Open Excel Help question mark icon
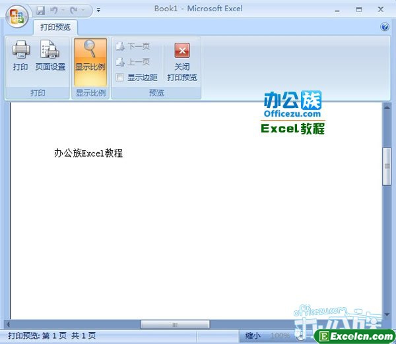Screen dimensions: 396x344 (385, 27)
